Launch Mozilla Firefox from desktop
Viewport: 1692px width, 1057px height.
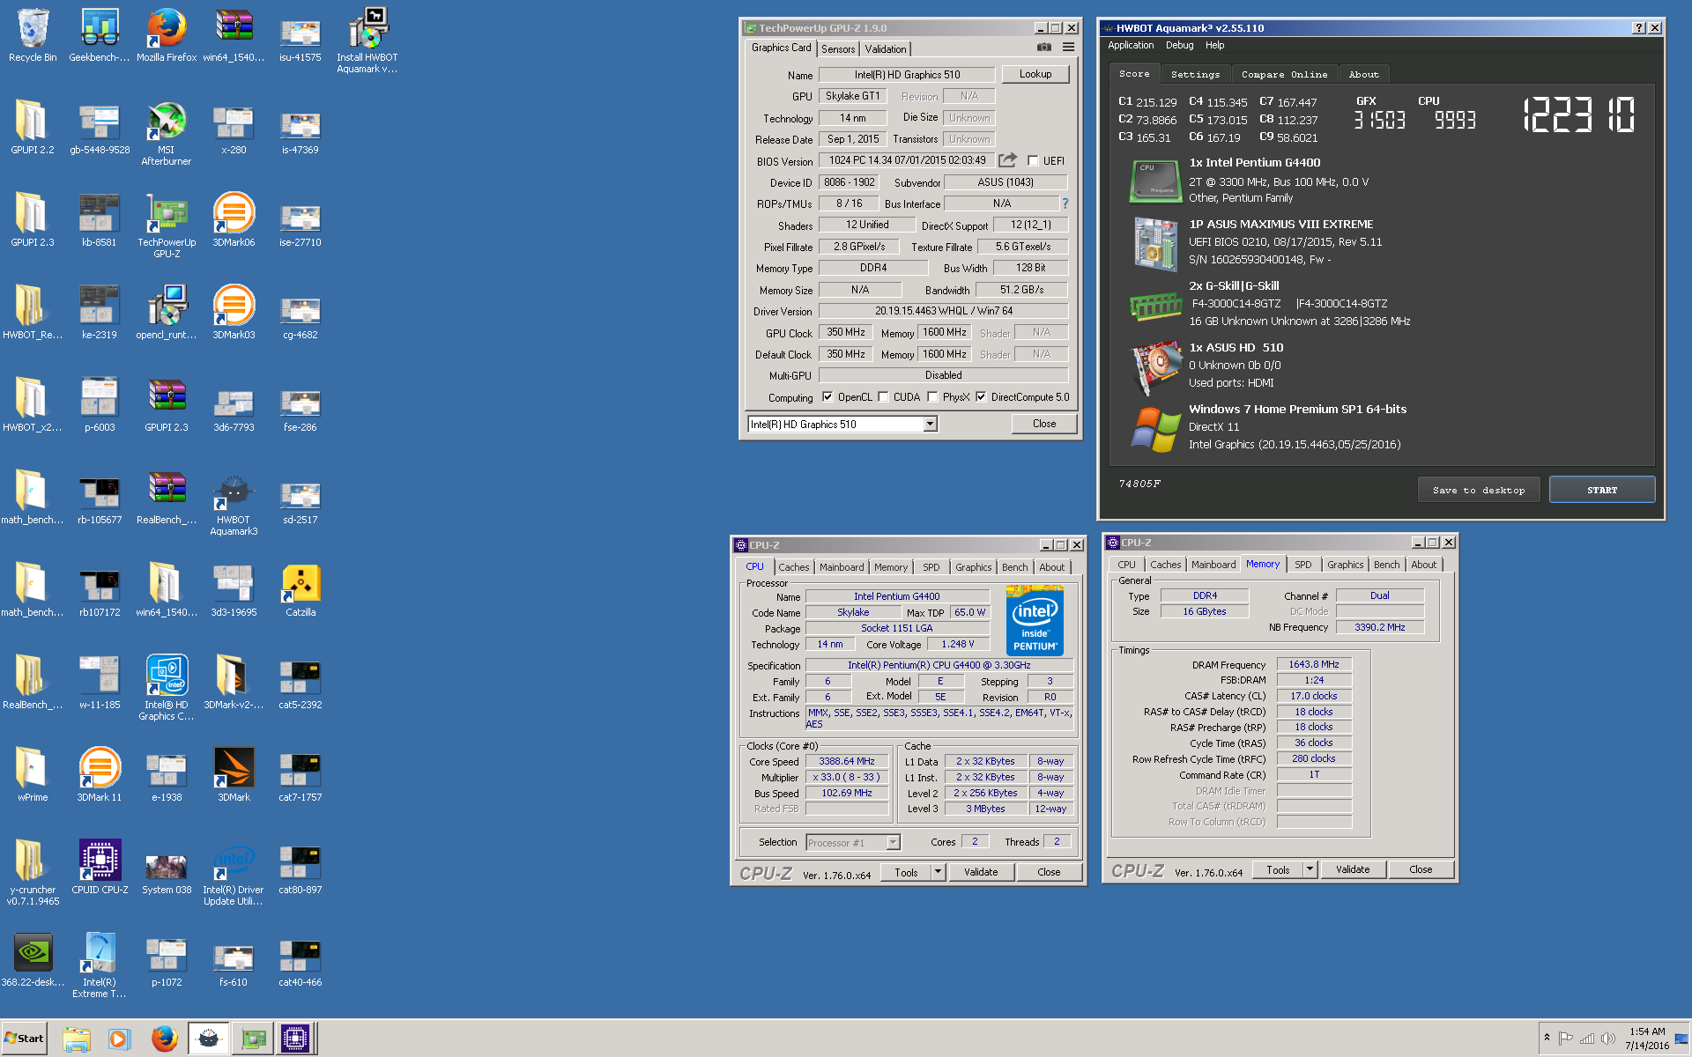[167, 36]
